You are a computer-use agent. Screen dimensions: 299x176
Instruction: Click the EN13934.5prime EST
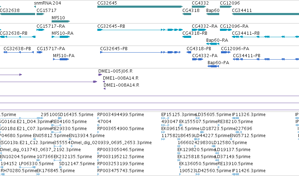pyautogui.click(x=70, y=139)
